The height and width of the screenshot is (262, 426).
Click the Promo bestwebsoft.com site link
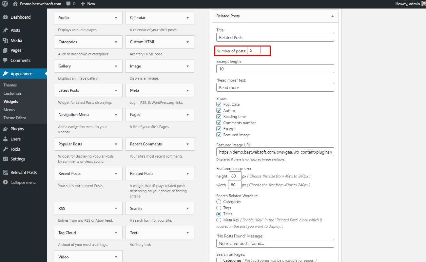click(x=41, y=4)
